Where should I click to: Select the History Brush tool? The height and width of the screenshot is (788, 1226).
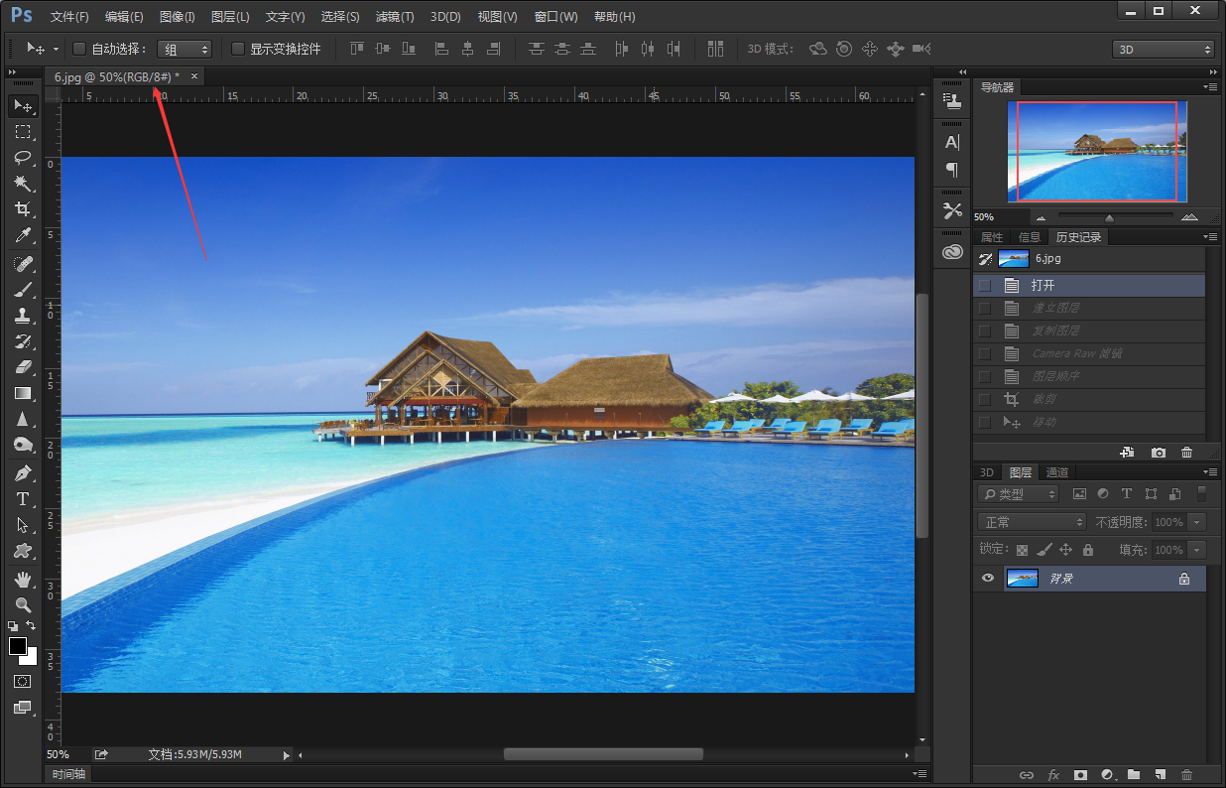pyautogui.click(x=22, y=341)
